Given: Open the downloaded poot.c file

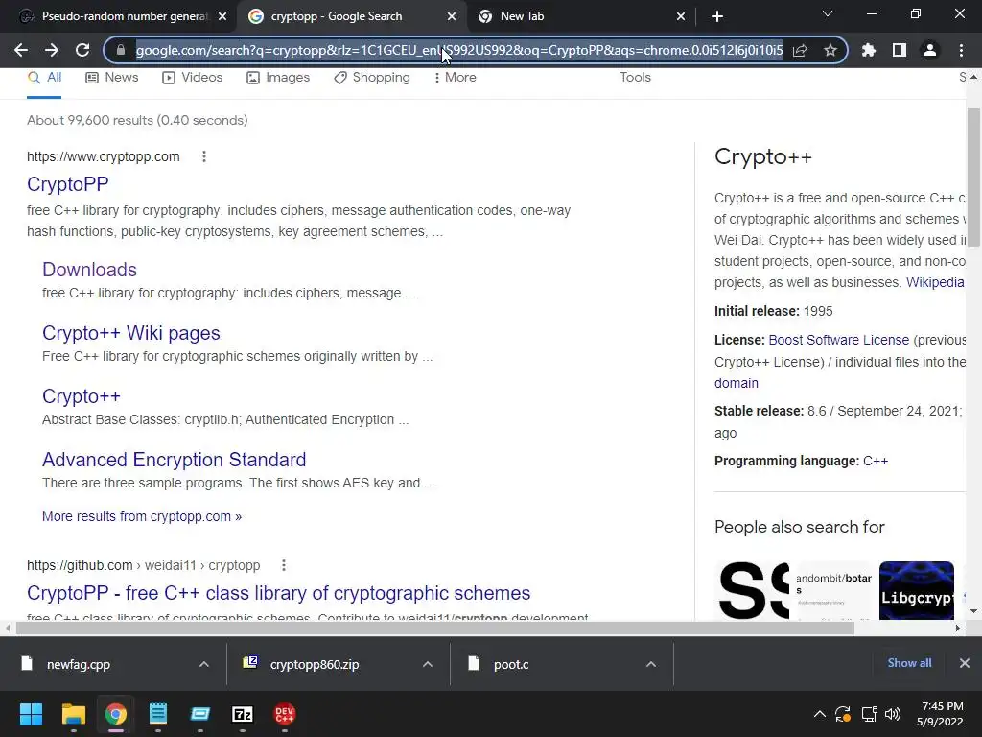Looking at the screenshot, I should tap(511, 664).
